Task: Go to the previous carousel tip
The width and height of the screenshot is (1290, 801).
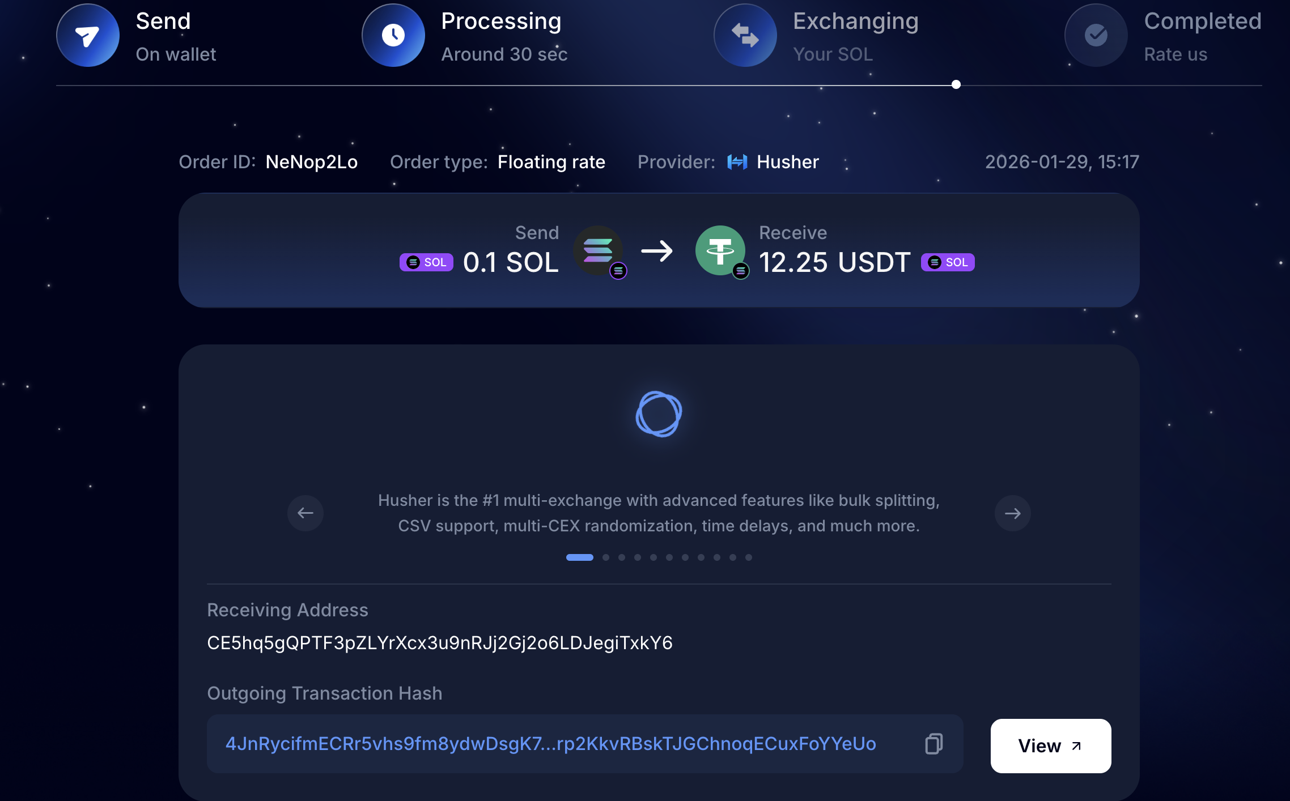Action: [x=305, y=513]
